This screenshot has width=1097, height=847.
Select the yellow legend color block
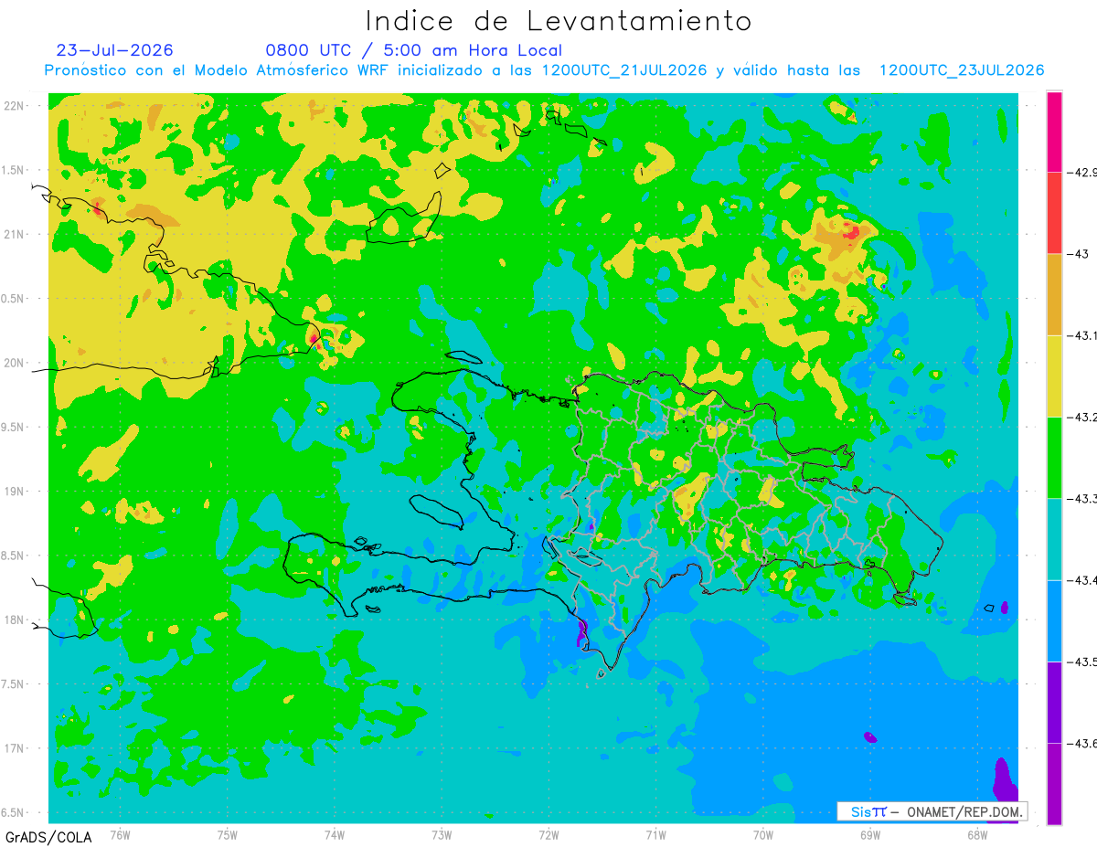[x=1054, y=376]
